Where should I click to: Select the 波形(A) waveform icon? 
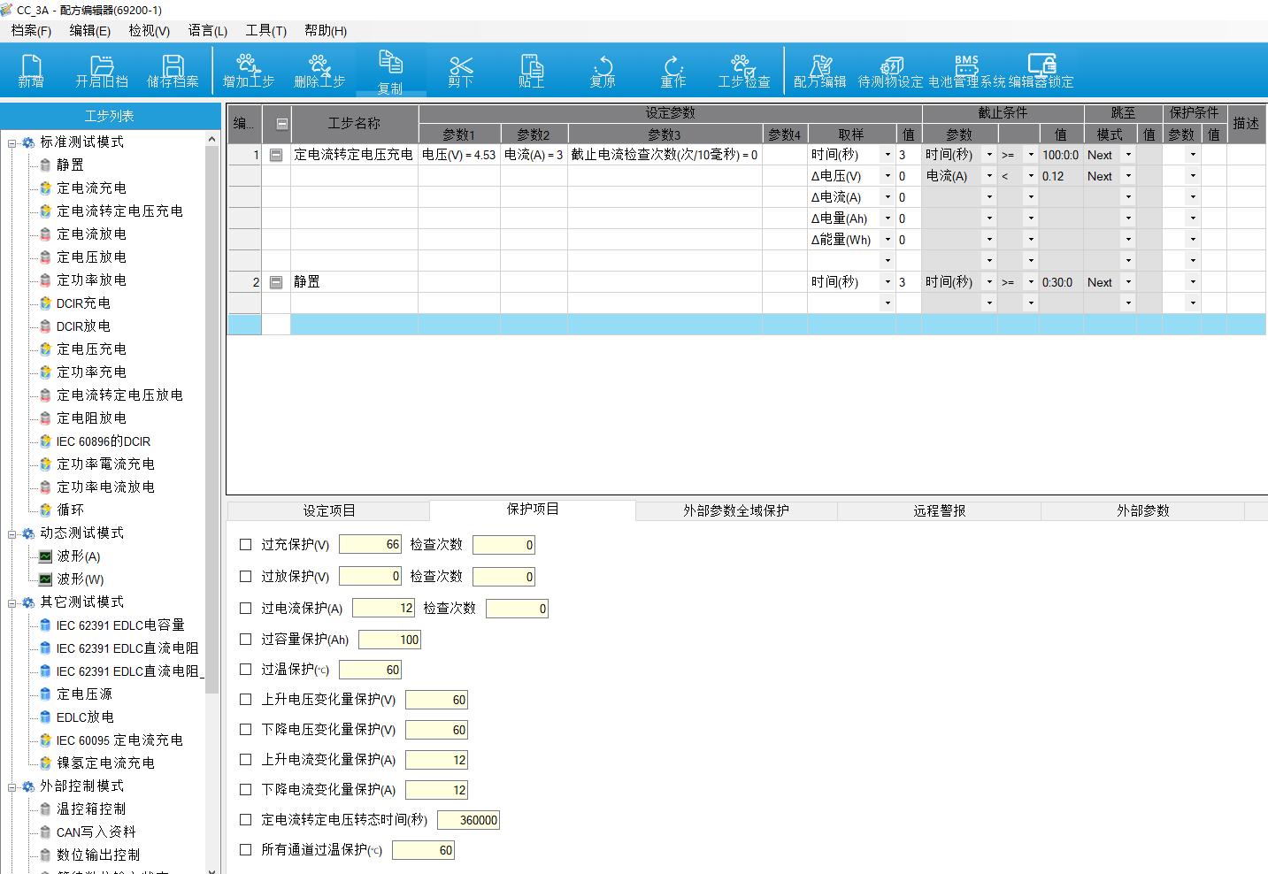[46, 556]
